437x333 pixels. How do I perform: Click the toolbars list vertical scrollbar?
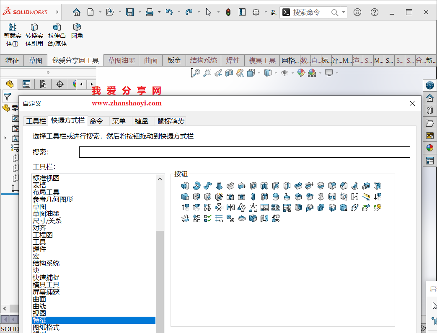click(159, 259)
